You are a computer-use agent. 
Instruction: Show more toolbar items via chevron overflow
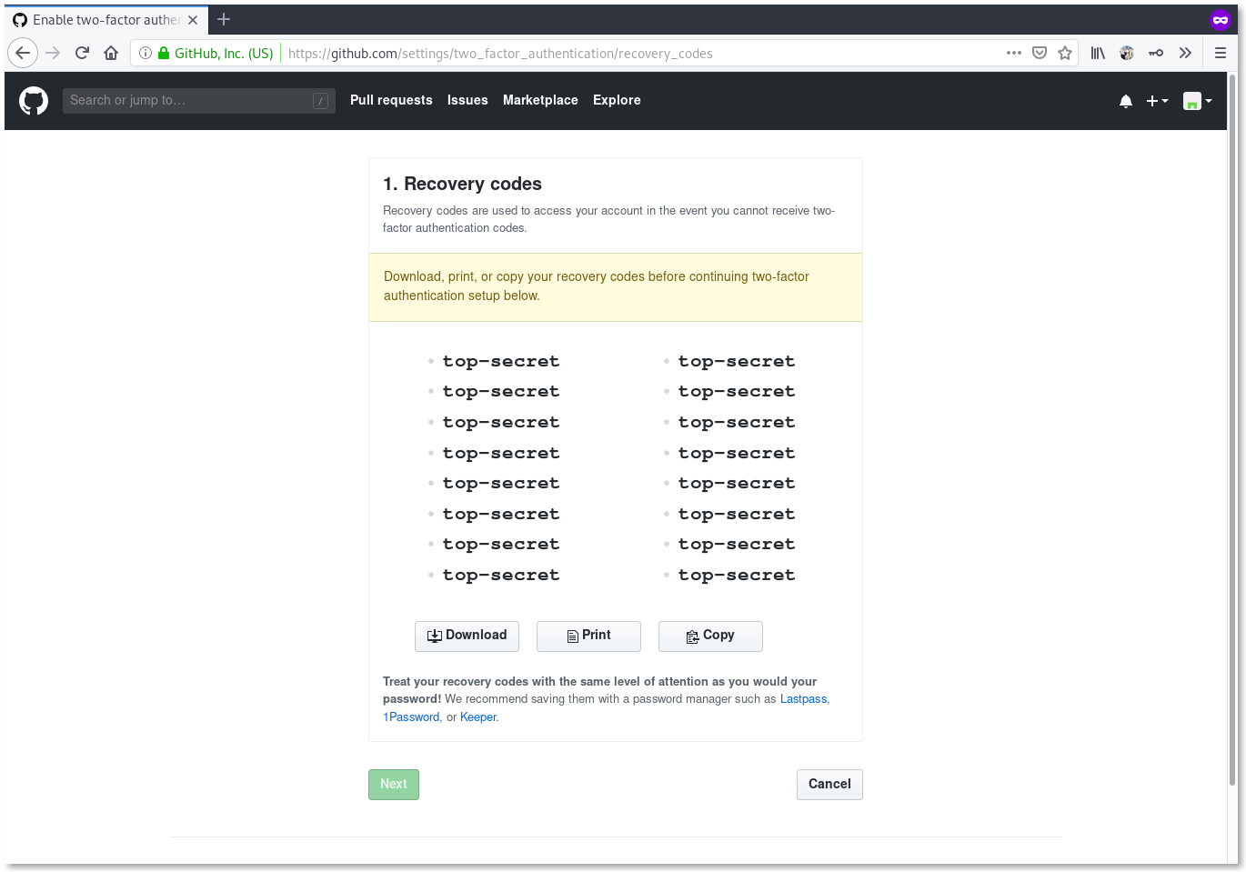tap(1185, 53)
